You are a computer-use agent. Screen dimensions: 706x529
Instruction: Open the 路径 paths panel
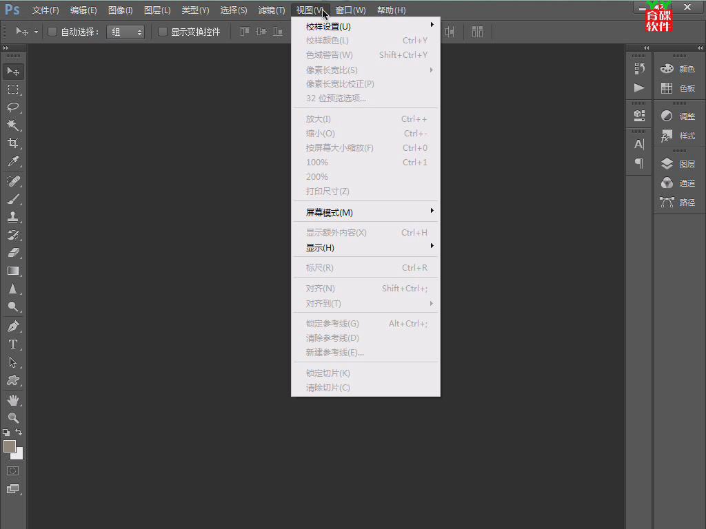click(678, 203)
